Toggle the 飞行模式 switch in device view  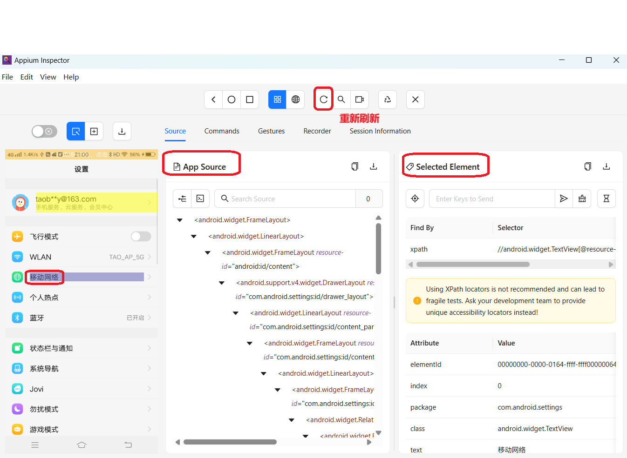(x=141, y=237)
